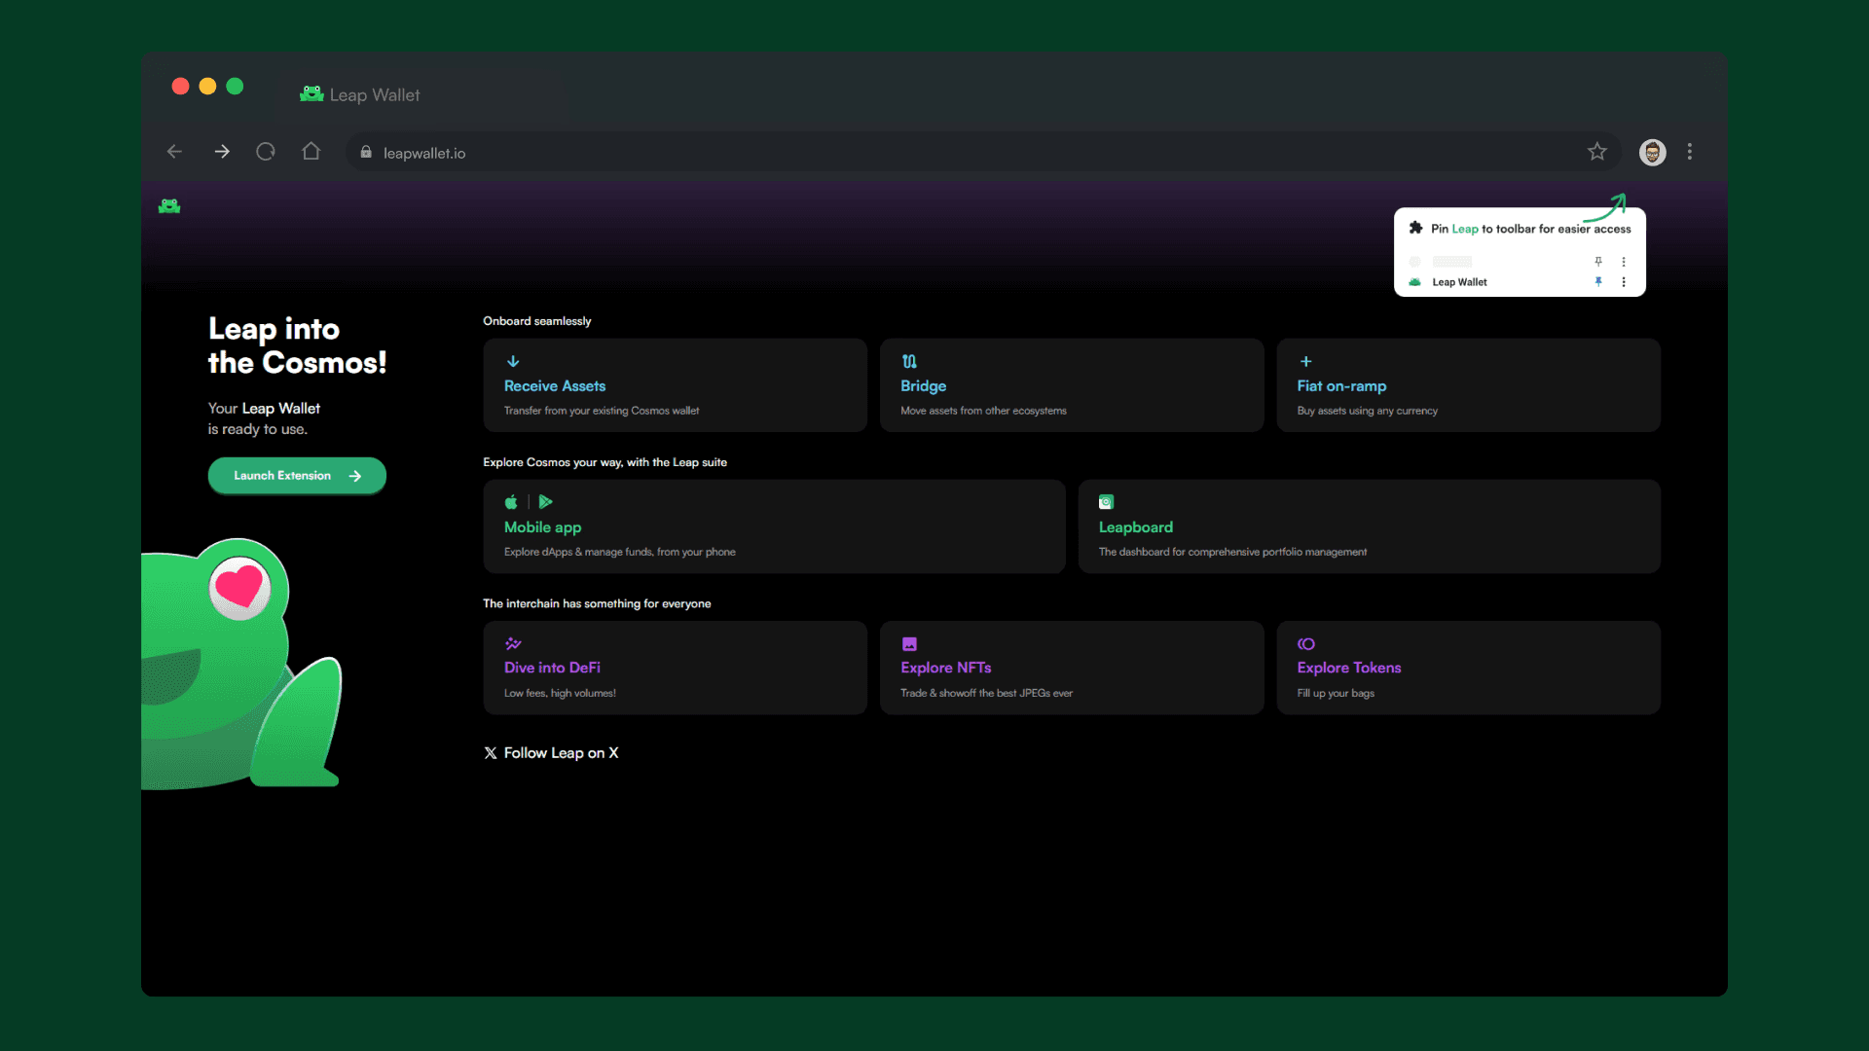Image resolution: width=1869 pixels, height=1051 pixels.
Task: Open the Mobile app title link
Action: 542,527
